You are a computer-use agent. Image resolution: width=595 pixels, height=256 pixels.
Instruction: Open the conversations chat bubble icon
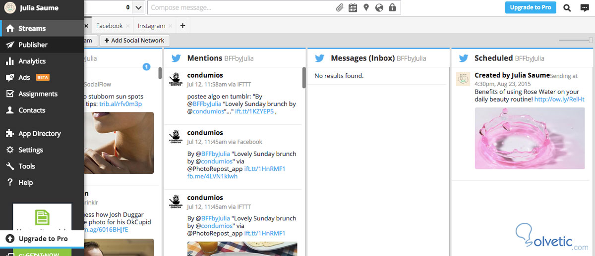click(x=585, y=7)
